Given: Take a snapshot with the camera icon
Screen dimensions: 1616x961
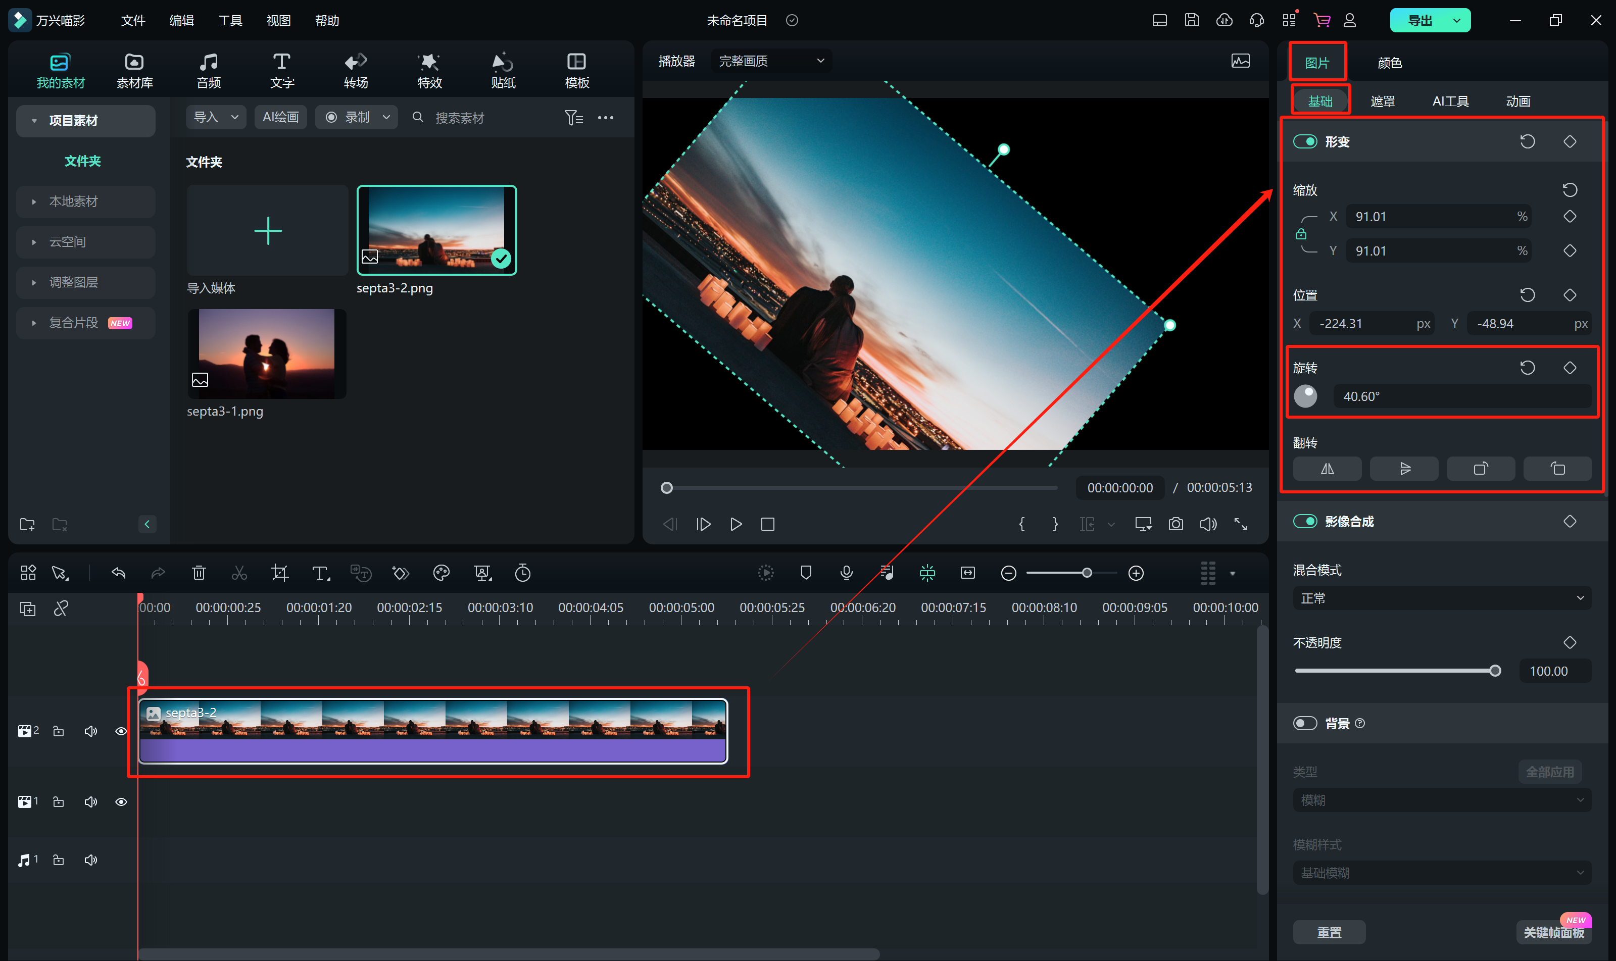Looking at the screenshot, I should coord(1176,524).
